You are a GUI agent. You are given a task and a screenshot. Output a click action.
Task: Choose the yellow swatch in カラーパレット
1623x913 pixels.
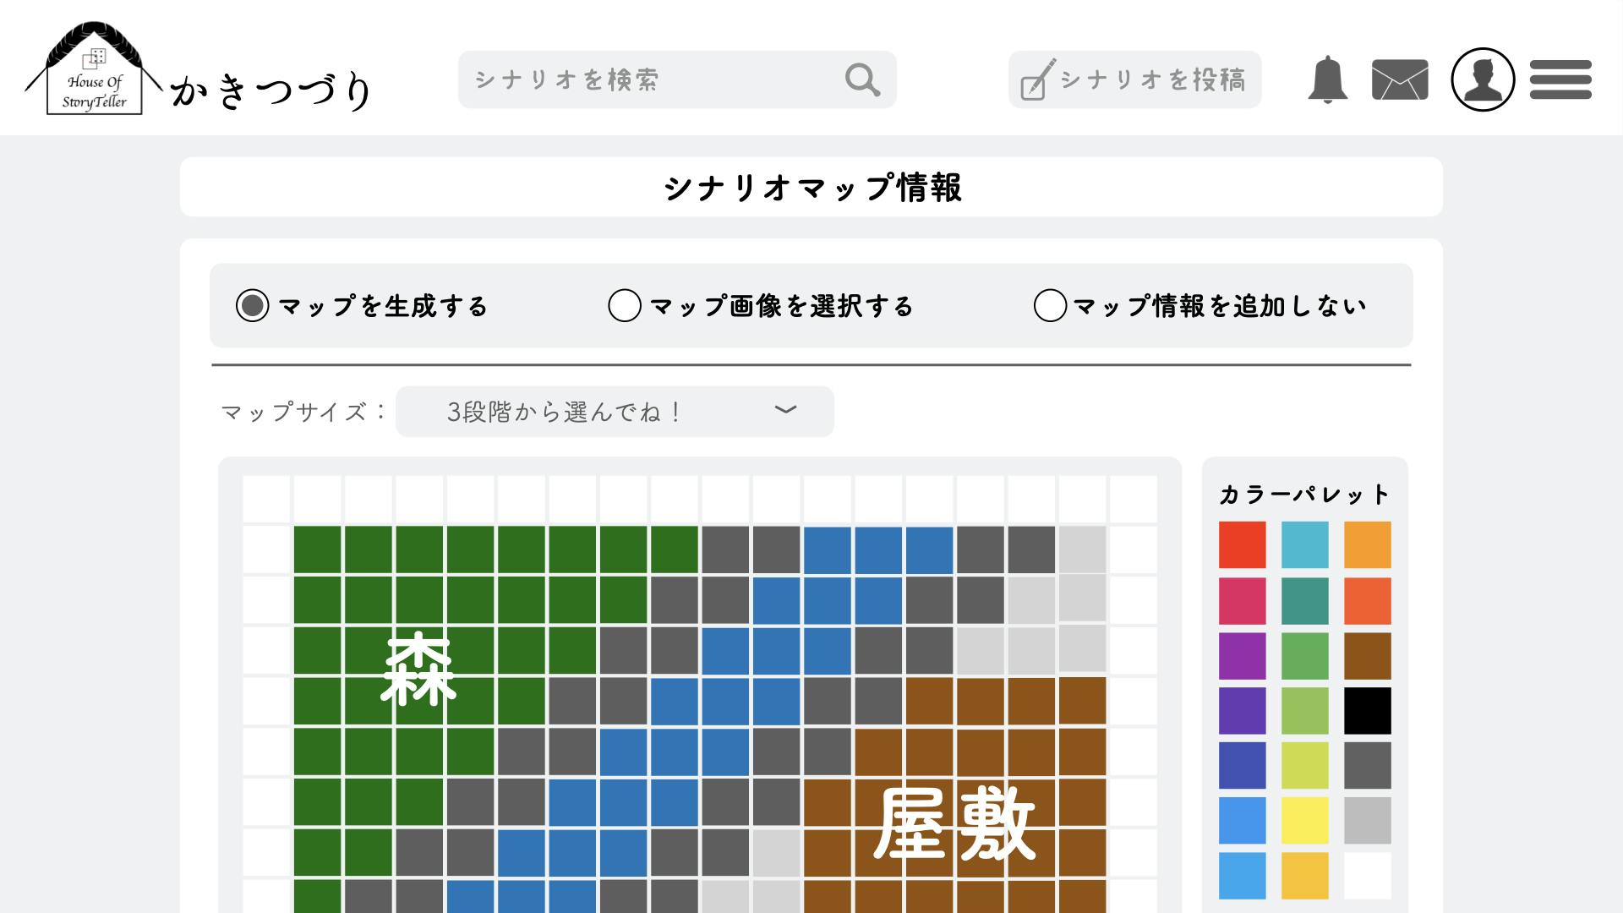pyautogui.click(x=1304, y=820)
